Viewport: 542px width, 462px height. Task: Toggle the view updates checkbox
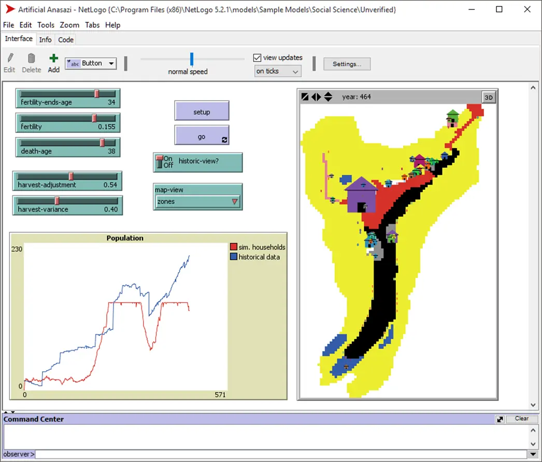pos(257,58)
